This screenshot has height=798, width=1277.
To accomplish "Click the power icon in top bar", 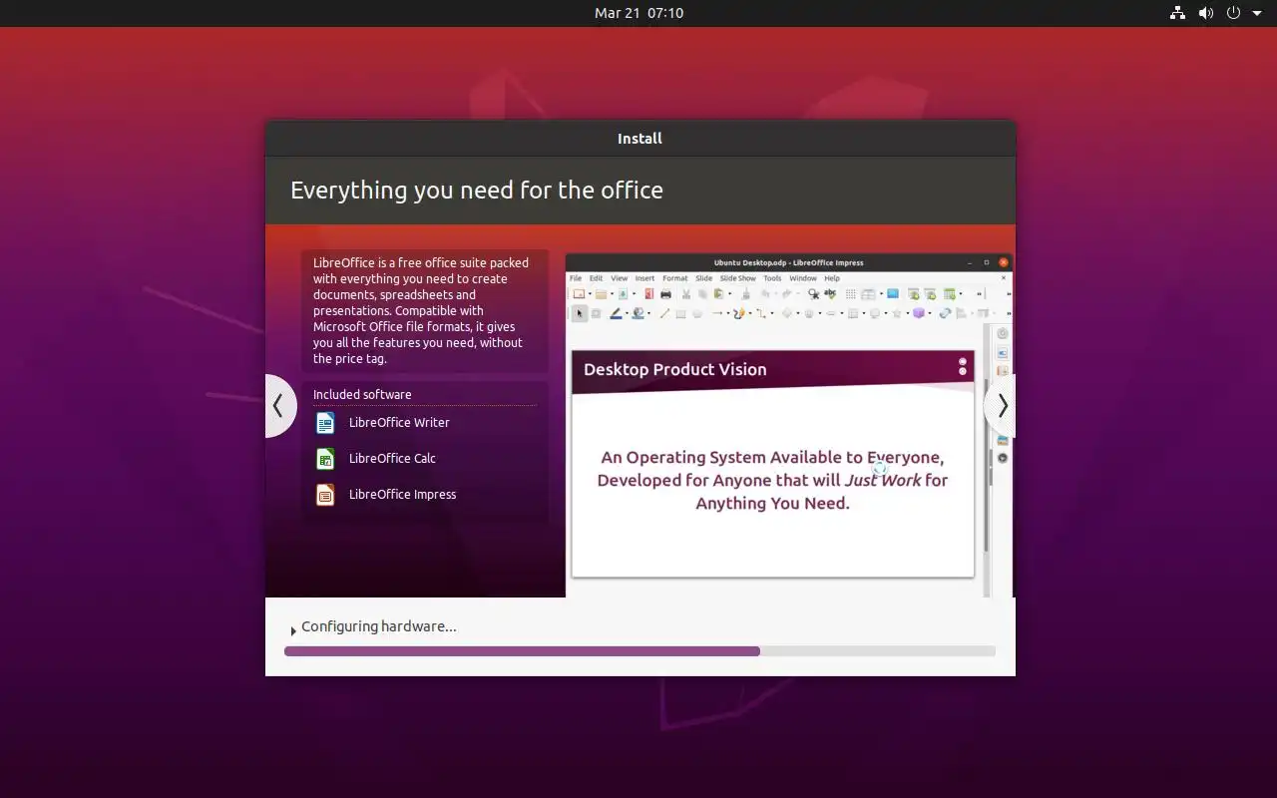I will [1233, 13].
